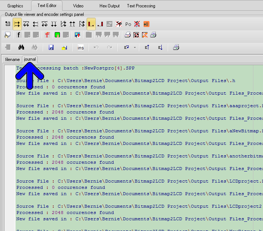
Task: Click the black grid with red cross icon
Action: pos(136,35)
